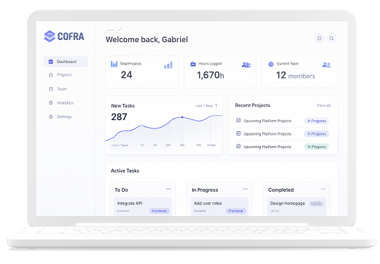Click the 287 New Tasks count

119,117
